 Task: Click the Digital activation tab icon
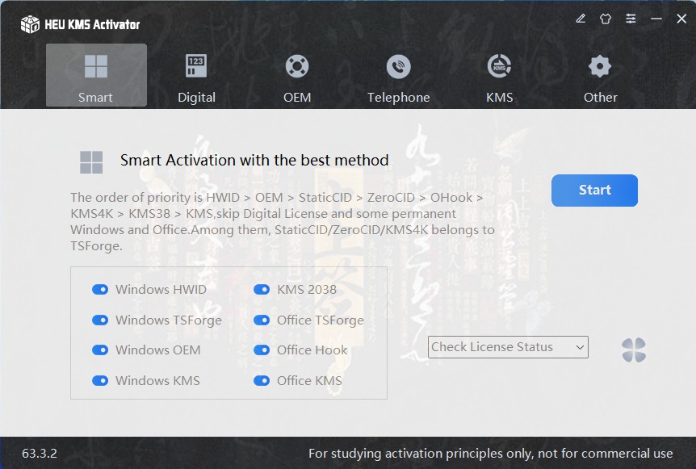click(196, 66)
